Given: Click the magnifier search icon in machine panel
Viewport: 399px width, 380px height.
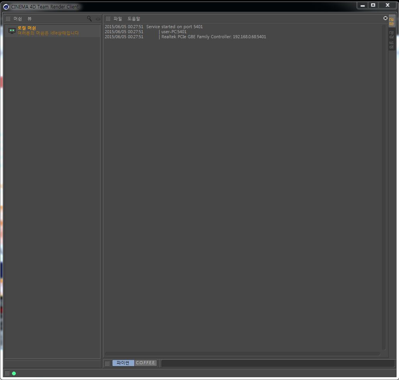Looking at the screenshot, I should 89,19.
